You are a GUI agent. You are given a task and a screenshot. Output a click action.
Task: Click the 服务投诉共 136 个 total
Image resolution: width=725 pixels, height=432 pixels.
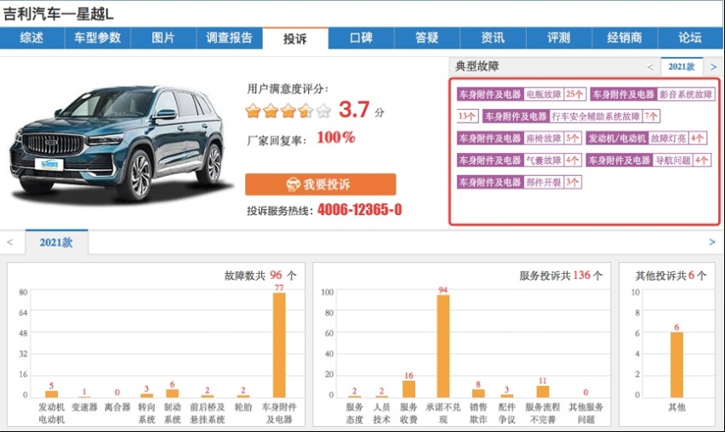pyautogui.click(x=561, y=276)
